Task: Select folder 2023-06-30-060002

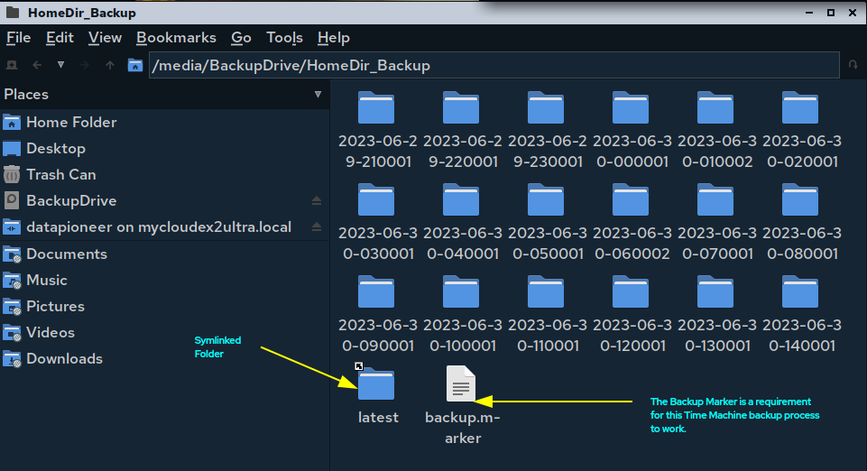Action: pyautogui.click(x=632, y=222)
